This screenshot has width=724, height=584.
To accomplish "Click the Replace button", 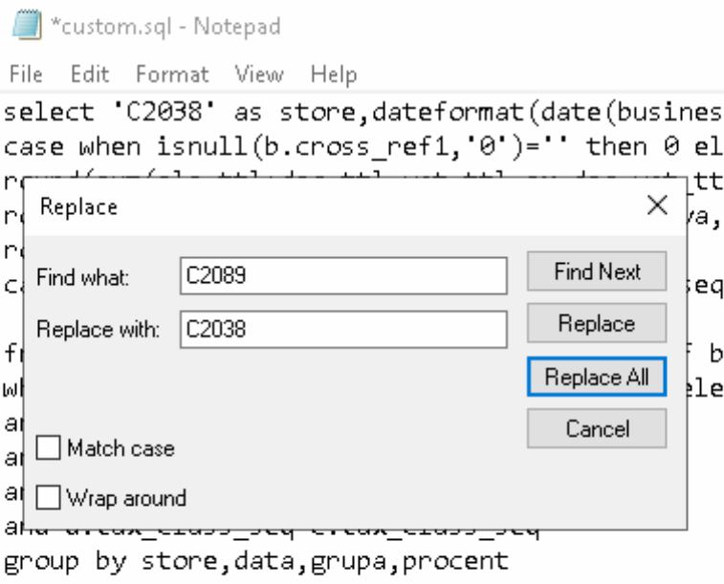I will pos(597,323).
